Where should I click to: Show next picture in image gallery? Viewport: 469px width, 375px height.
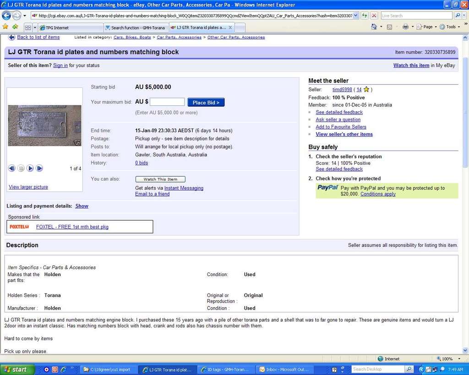(30, 168)
